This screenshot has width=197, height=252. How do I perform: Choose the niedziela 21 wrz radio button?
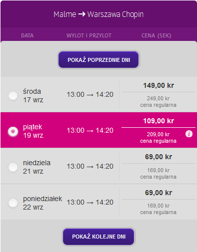pos(13,167)
